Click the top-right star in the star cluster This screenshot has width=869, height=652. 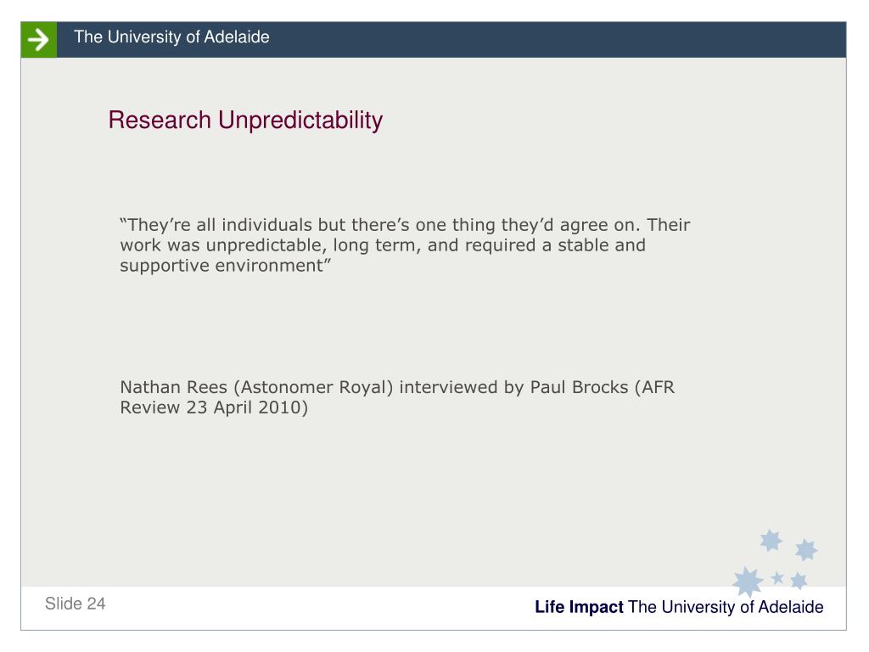(x=806, y=550)
